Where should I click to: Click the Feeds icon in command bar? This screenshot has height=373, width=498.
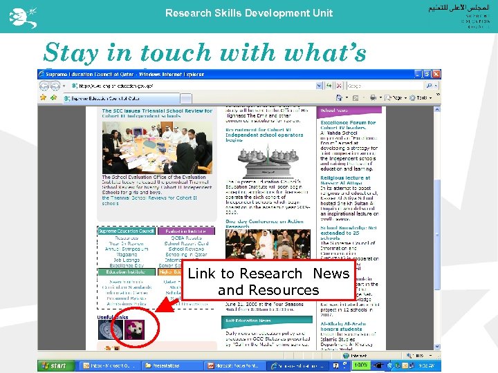pyautogui.click(x=356, y=98)
